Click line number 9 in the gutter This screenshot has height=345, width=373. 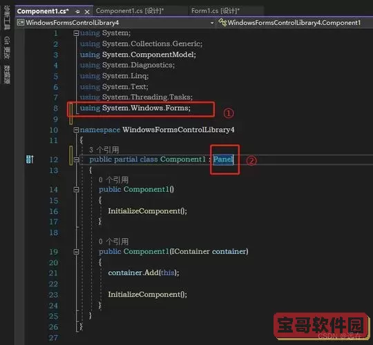click(x=55, y=119)
